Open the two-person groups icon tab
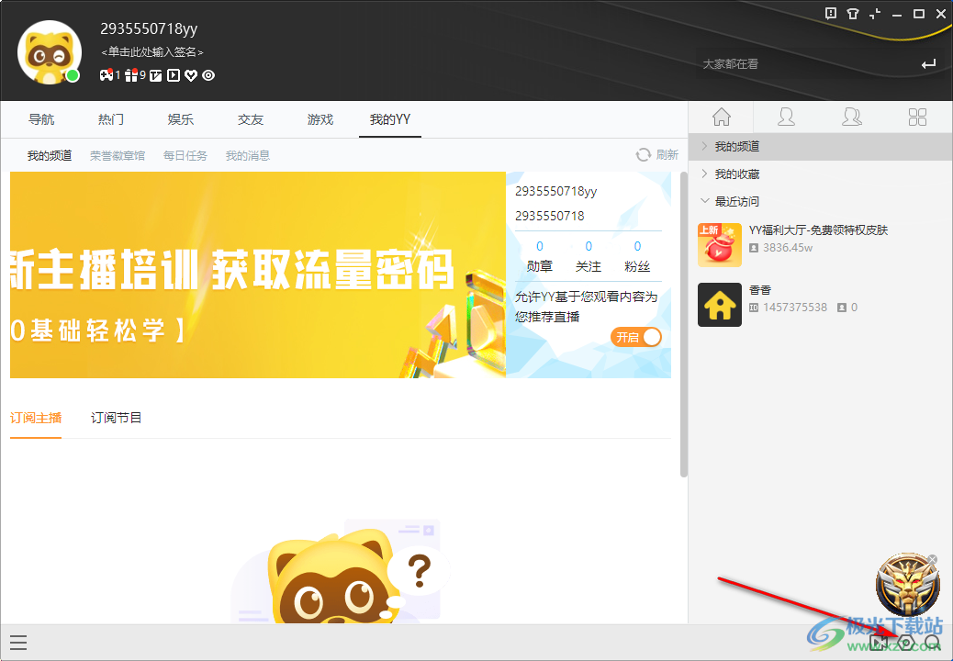The width and height of the screenshot is (953, 661). pos(852,117)
